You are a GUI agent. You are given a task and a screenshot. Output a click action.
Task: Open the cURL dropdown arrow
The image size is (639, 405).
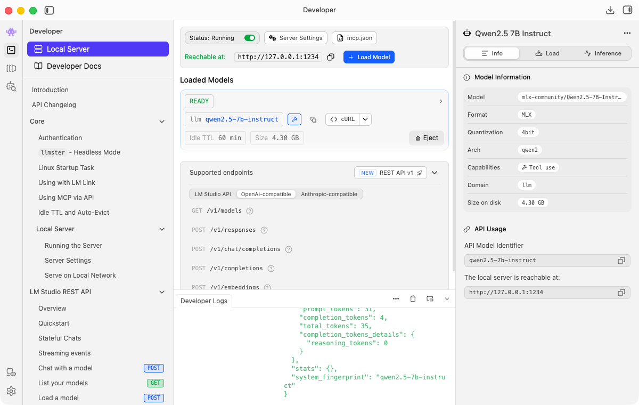365,119
